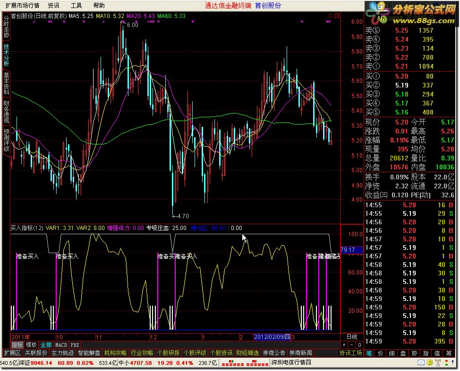Click the red diamond icon atop chart
The height and width of the screenshot is (371, 460).
[330, 16]
